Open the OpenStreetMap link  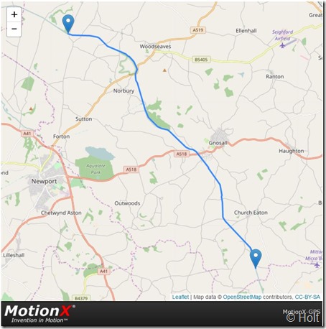[242, 297]
